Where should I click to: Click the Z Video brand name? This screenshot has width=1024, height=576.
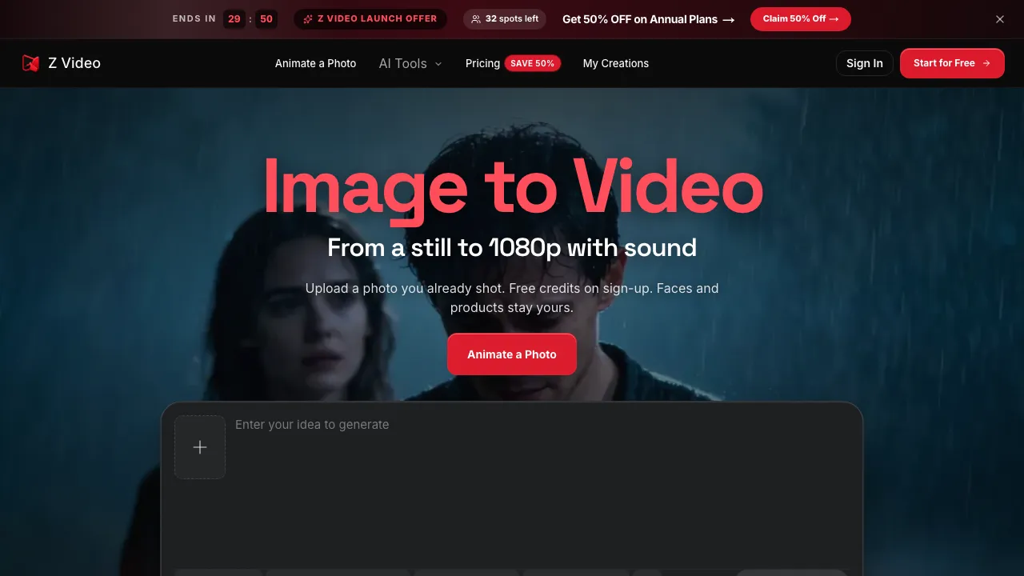[x=74, y=63]
